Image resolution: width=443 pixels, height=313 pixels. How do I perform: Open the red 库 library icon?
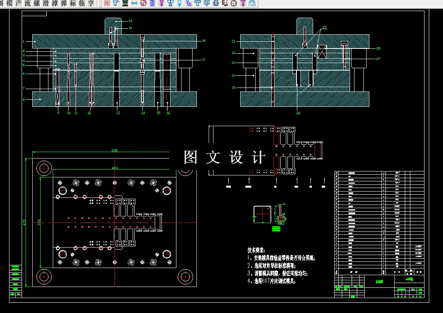tap(107, 4)
